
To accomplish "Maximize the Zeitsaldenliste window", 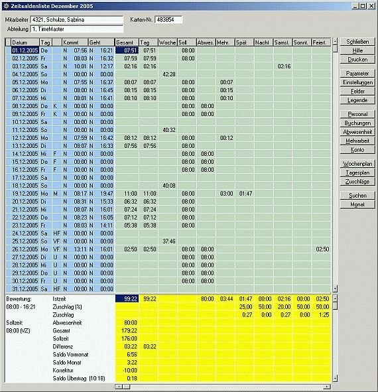I will pyautogui.click(x=363, y=6).
